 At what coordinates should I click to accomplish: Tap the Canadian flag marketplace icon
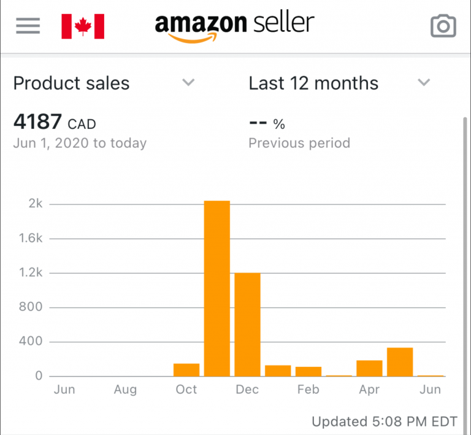click(x=83, y=26)
